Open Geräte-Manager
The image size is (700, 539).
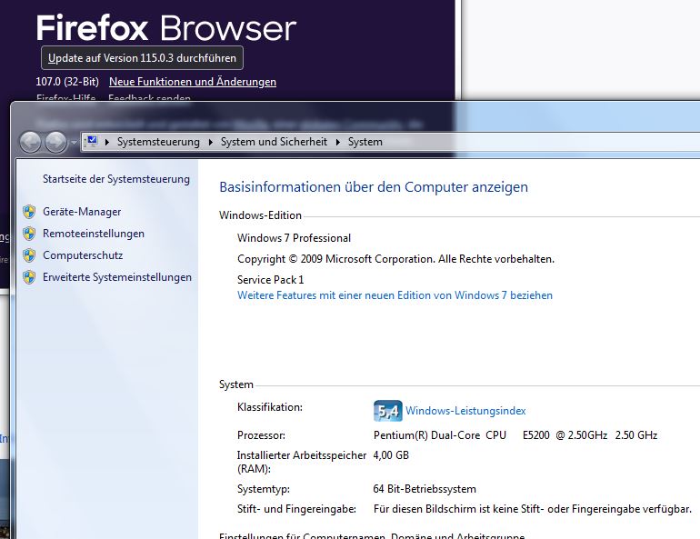pyautogui.click(x=82, y=212)
